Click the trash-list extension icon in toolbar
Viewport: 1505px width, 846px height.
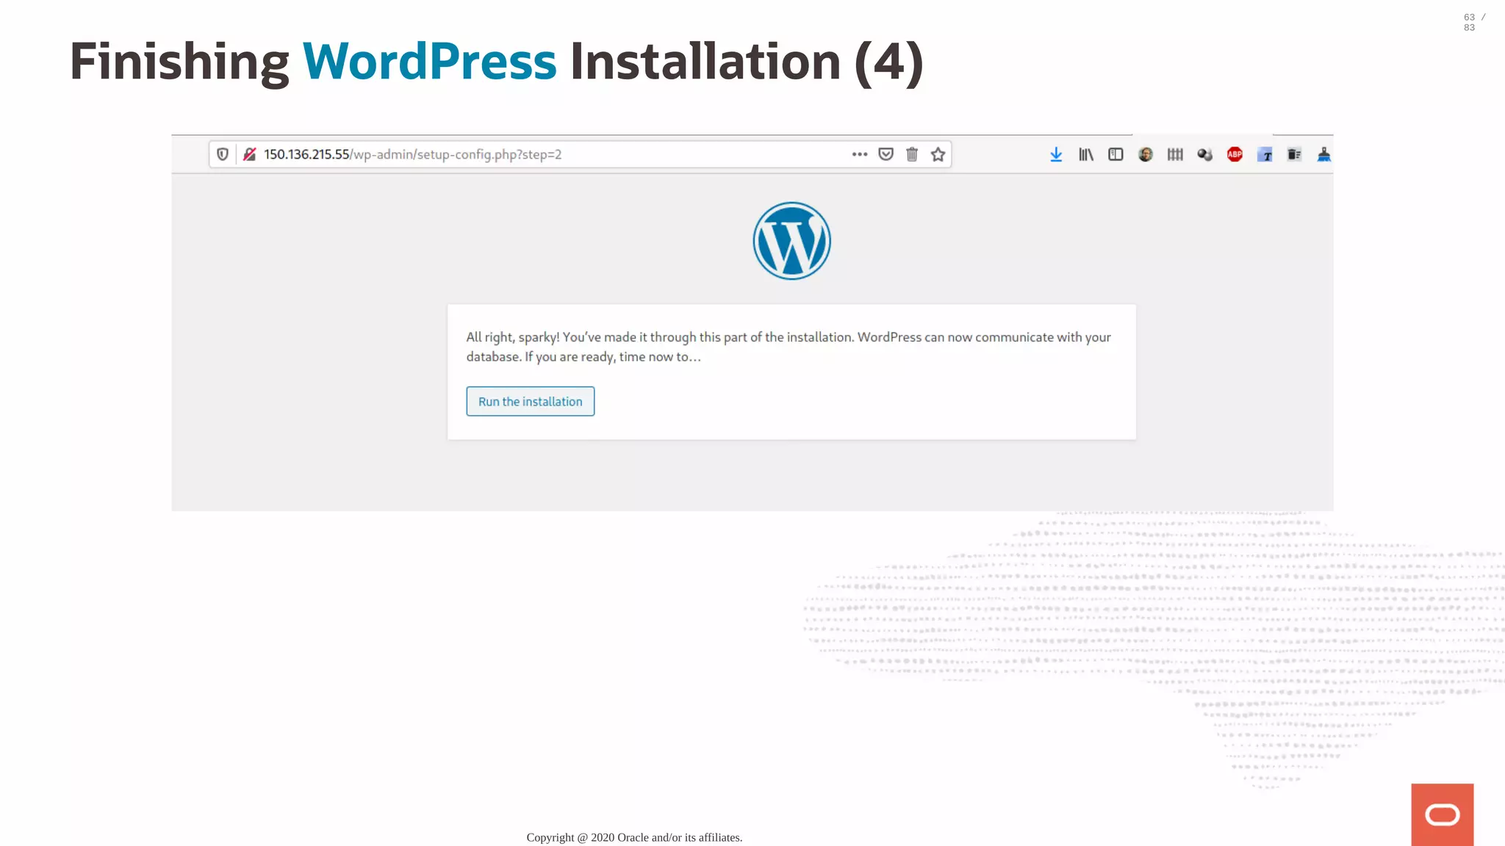(1294, 154)
